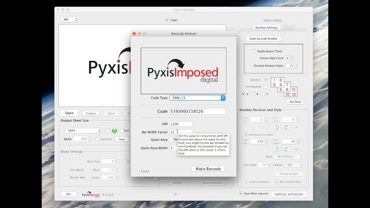Screen dimensions: 370x208
Task: Open the Font dropdown showing HELVETICA
Action: point(289,157)
